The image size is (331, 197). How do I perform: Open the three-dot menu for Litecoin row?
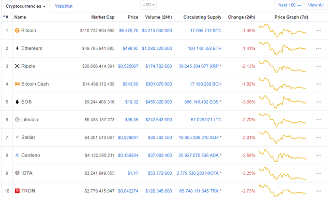click(319, 120)
